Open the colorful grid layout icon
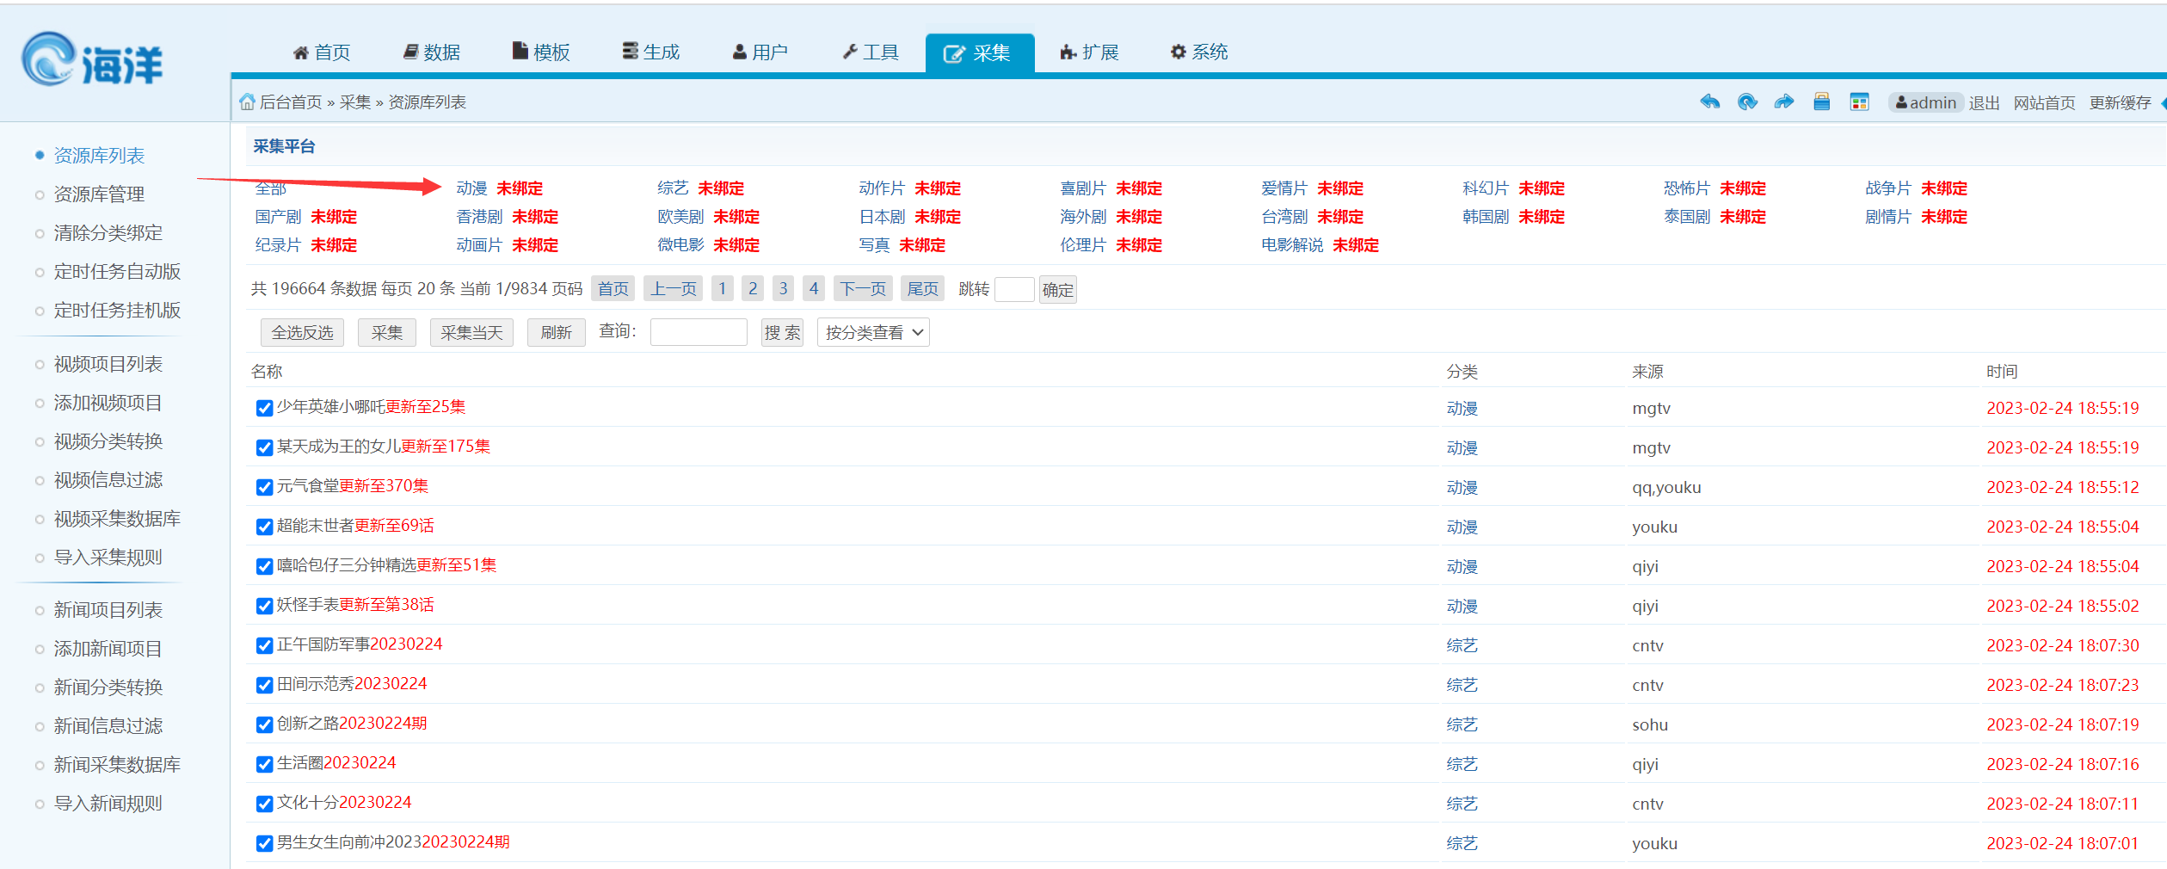Image resolution: width=2167 pixels, height=869 pixels. click(x=1859, y=102)
